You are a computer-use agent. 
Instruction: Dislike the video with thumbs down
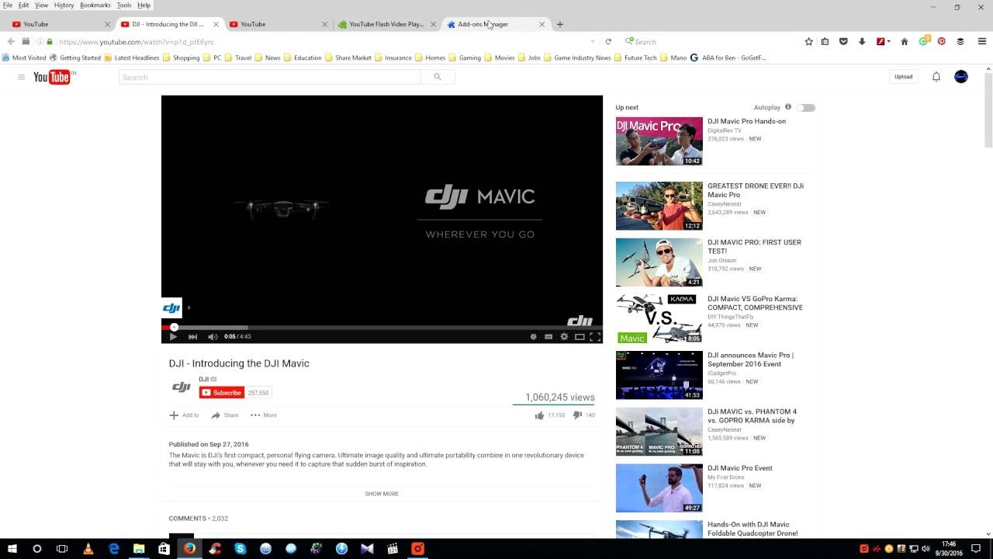click(577, 415)
